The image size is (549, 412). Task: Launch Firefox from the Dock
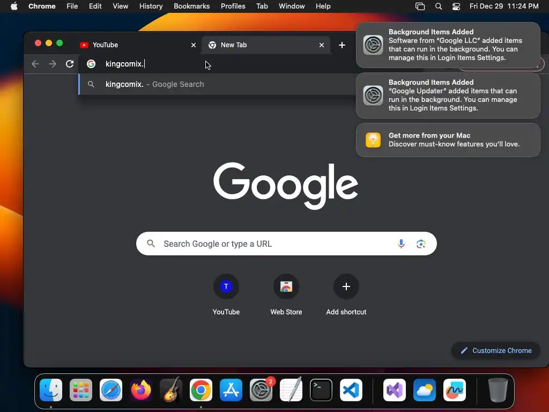click(x=141, y=390)
